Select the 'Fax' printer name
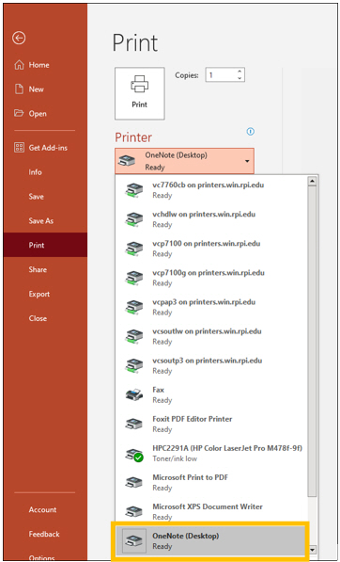Screen dimensions: 340x562 [x=159, y=390]
